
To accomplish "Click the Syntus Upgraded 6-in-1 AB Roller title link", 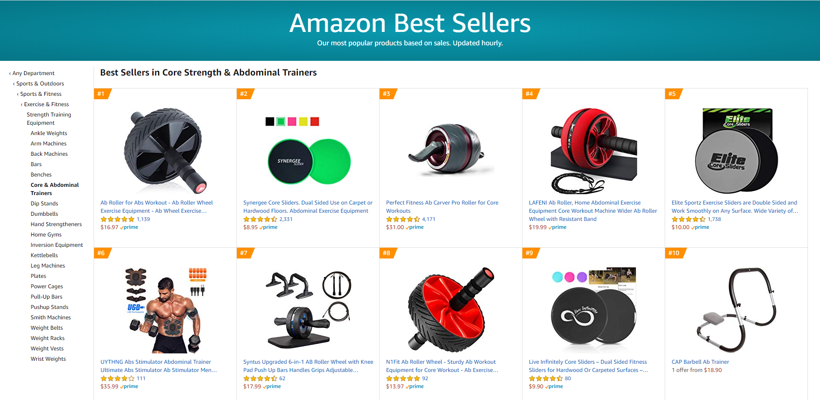I will click(308, 366).
